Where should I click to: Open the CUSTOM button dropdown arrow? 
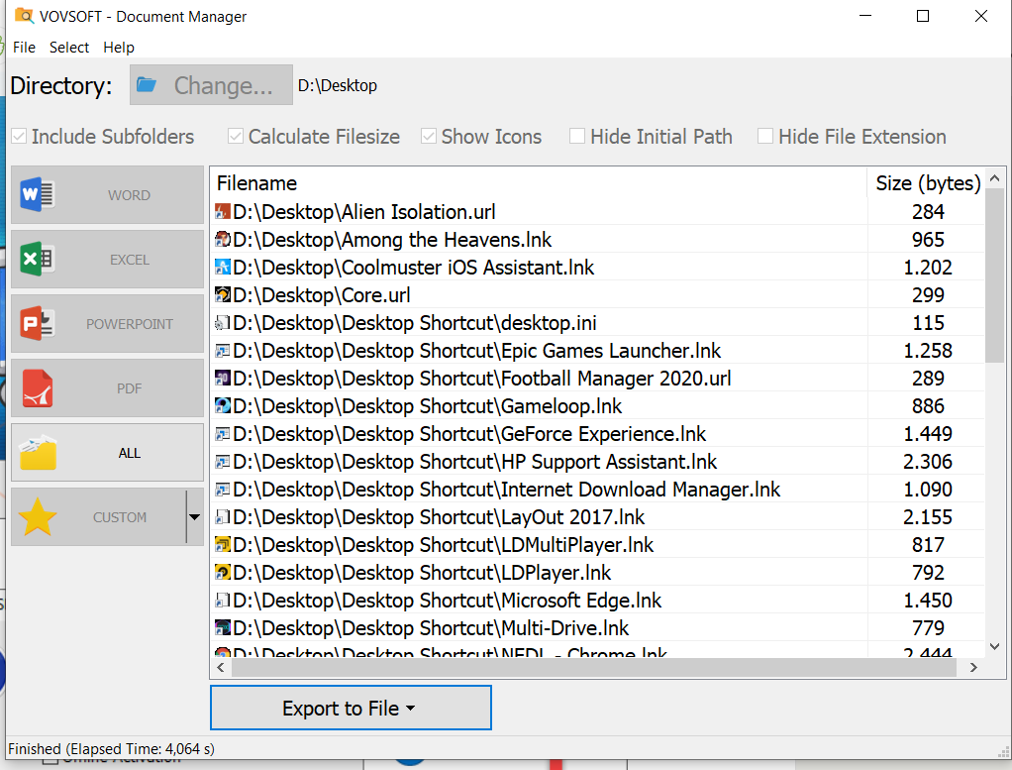pyautogui.click(x=194, y=516)
